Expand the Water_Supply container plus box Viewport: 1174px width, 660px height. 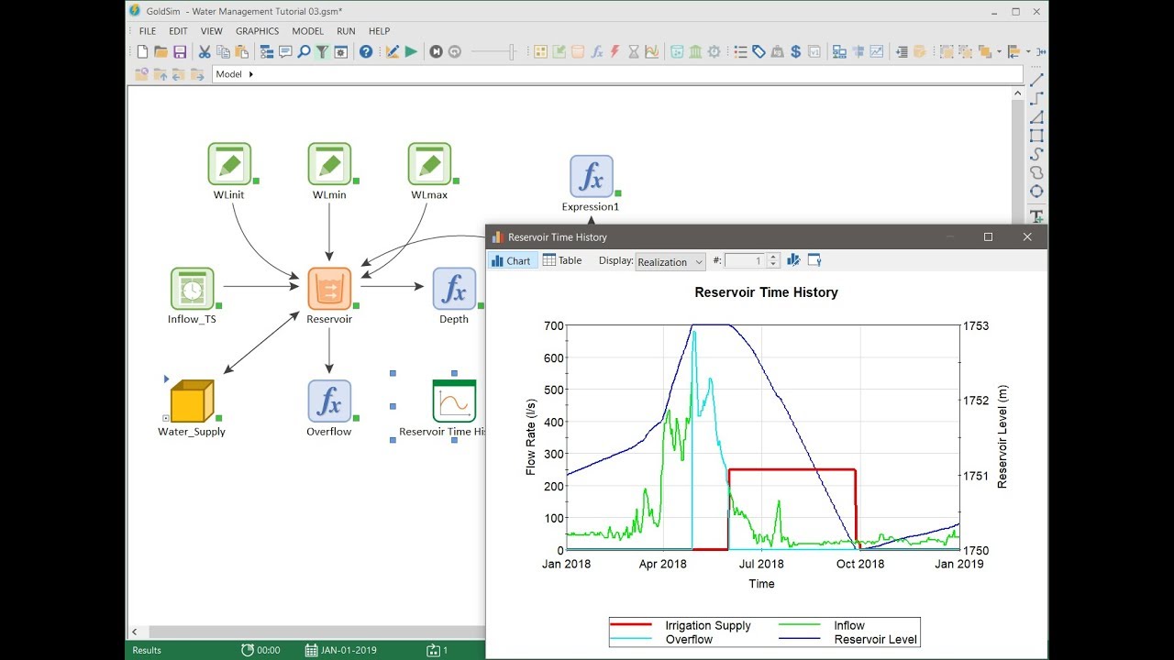click(x=166, y=418)
